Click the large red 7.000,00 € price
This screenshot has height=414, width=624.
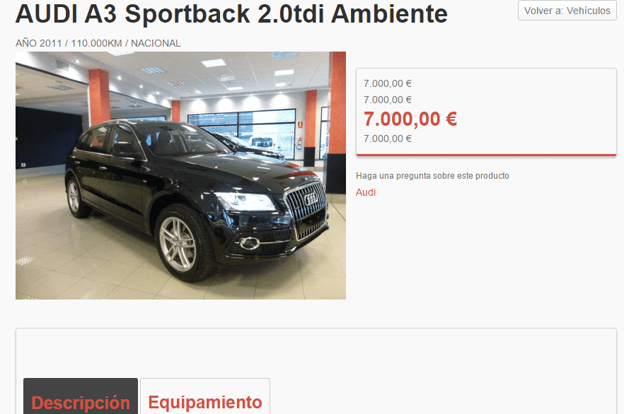[410, 119]
